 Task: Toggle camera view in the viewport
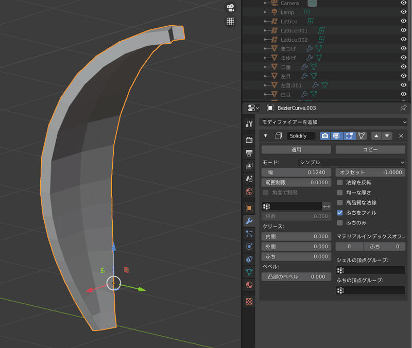tap(230, 8)
